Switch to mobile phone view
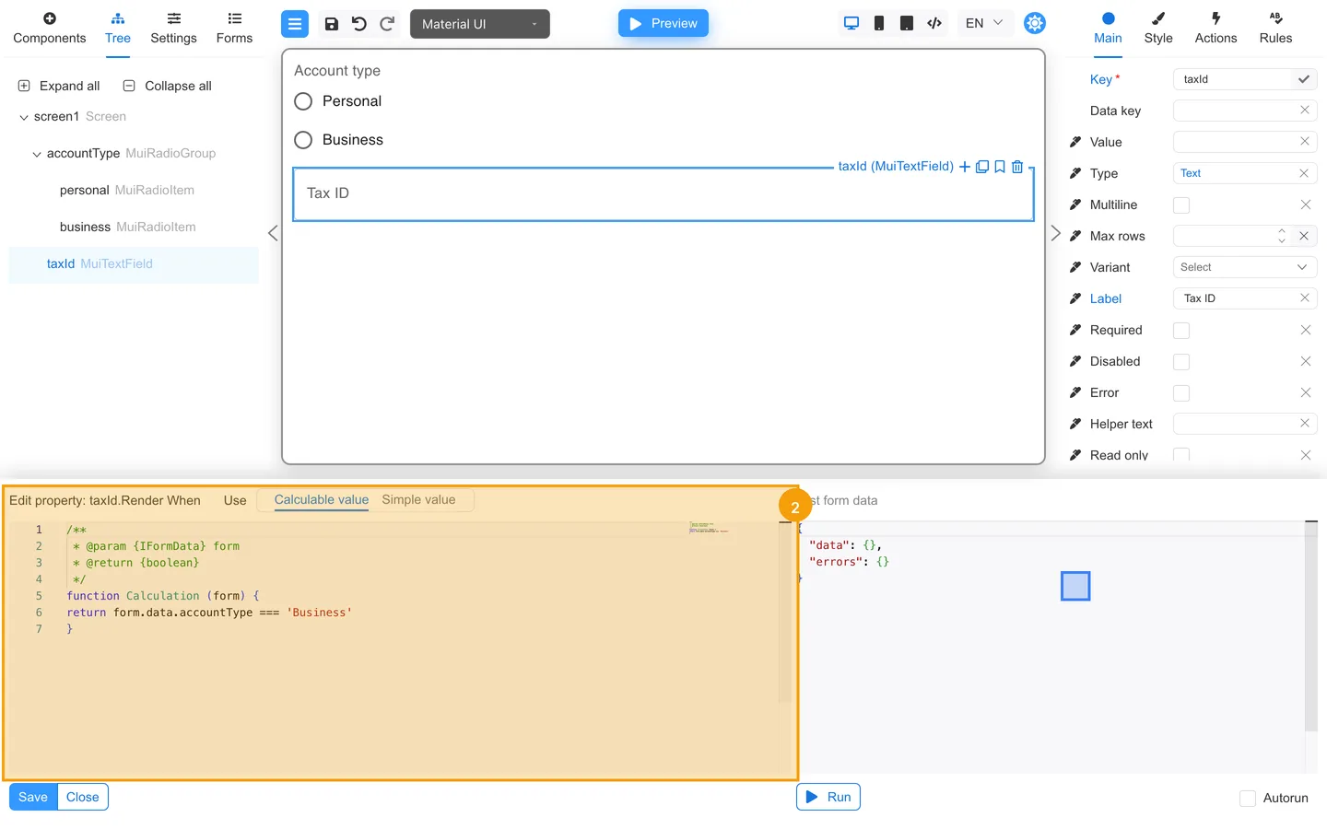The image size is (1327, 829). click(879, 23)
